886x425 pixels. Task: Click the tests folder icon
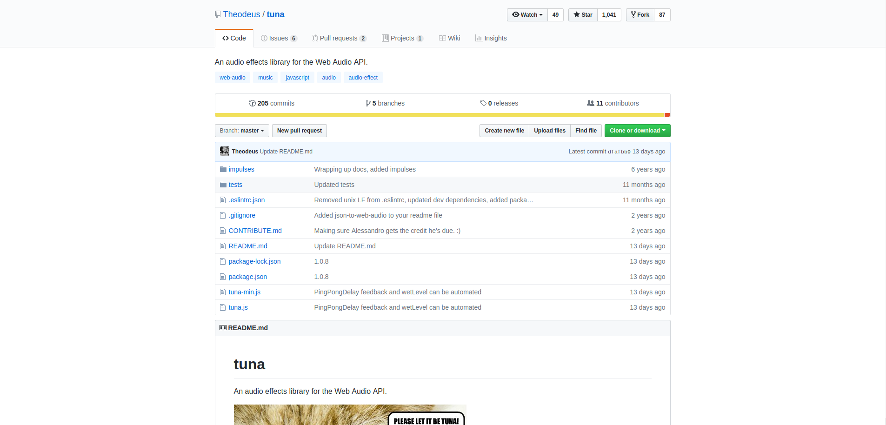223,185
